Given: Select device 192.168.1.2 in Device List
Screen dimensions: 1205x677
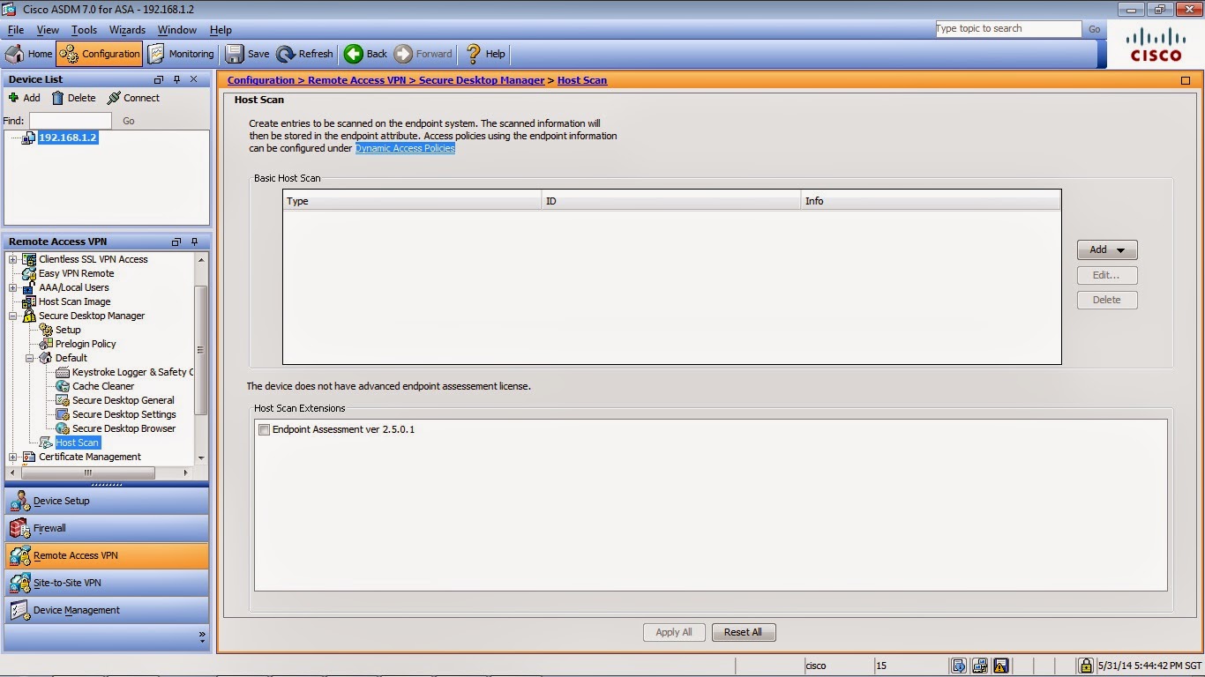Looking at the screenshot, I should coord(68,138).
